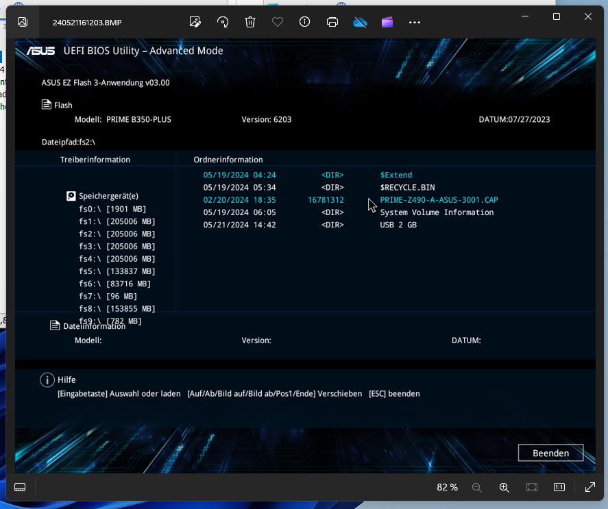608x509 pixels.
Task: Select storage device fs8:\ [153855 MB]
Action: click(117, 308)
